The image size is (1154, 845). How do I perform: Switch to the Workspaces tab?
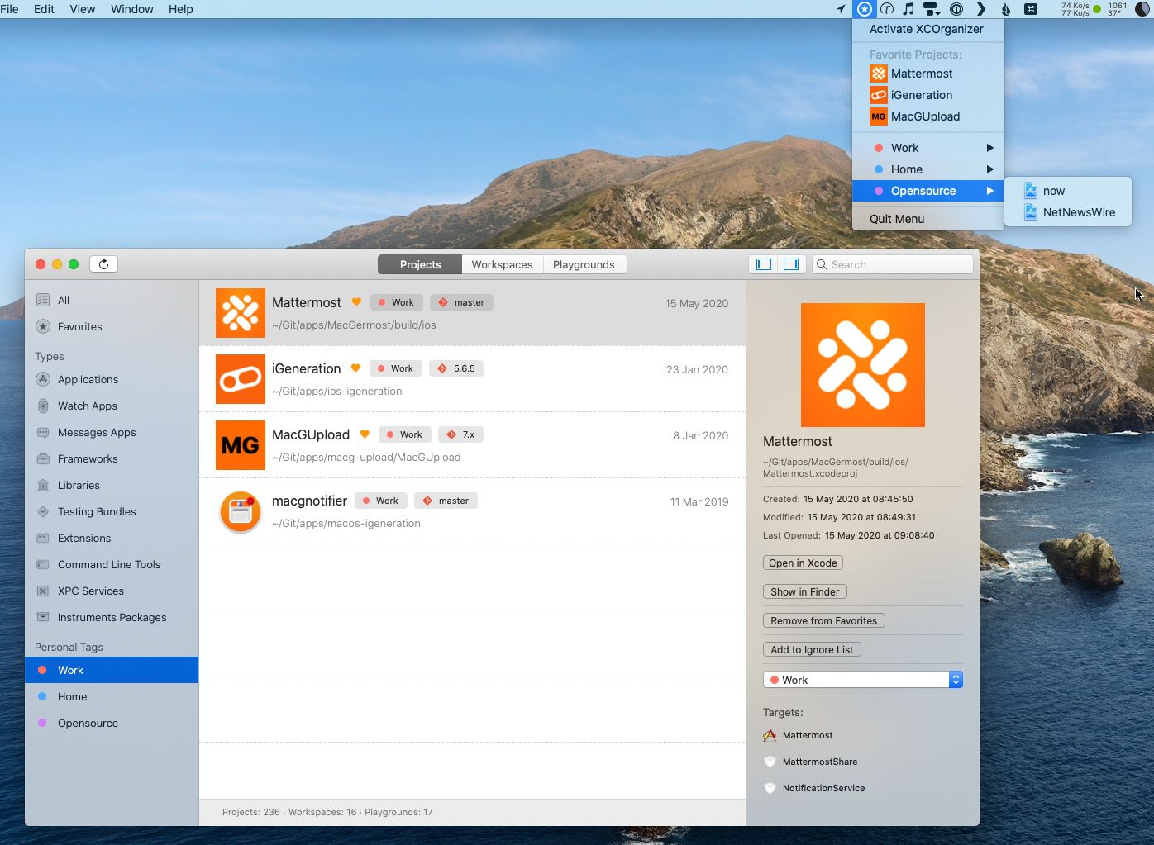(502, 264)
